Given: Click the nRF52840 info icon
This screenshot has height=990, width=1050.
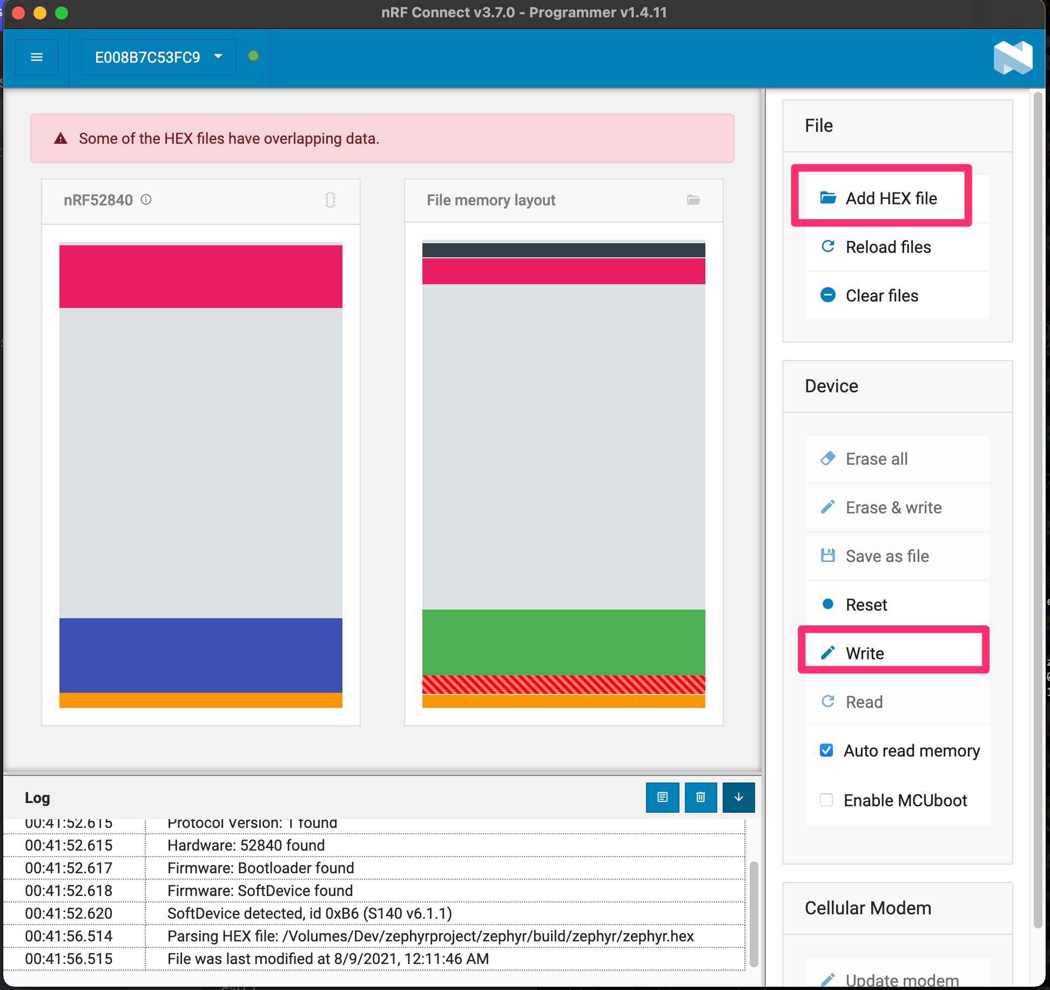Looking at the screenshot, I should click(146, 200).
